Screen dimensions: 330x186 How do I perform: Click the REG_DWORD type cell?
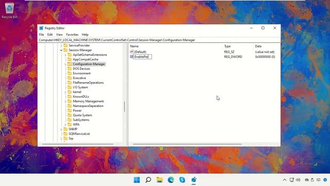click(x=233, y=57)
